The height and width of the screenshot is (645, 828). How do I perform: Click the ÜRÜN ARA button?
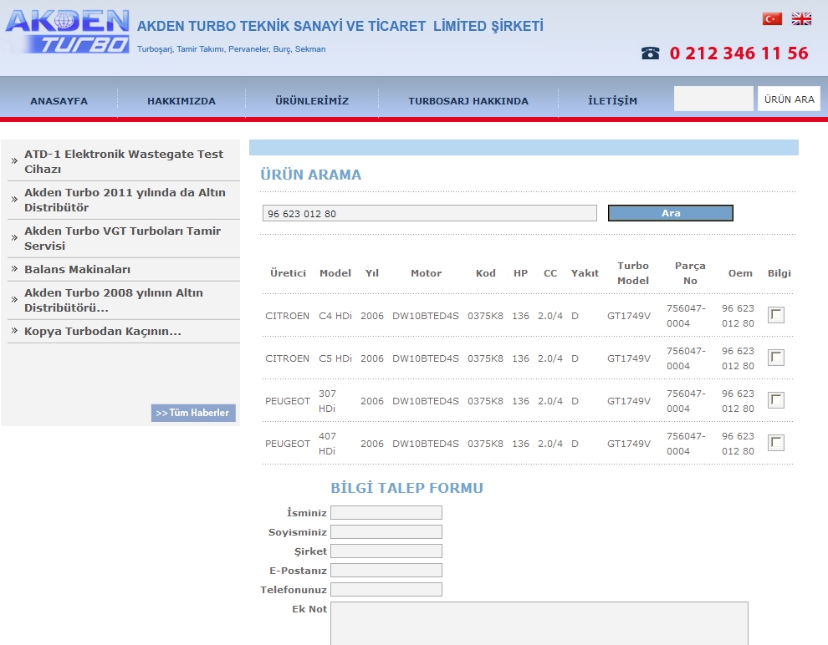click(789, 99)
